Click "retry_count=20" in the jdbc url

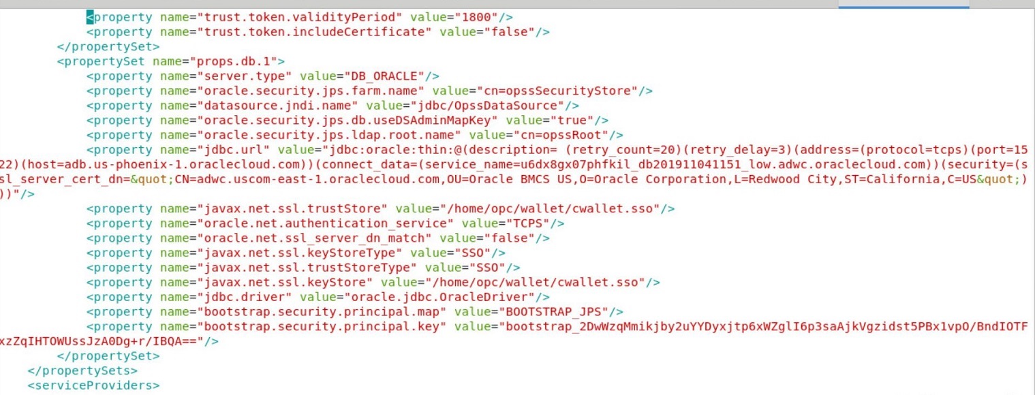point(625,150)
